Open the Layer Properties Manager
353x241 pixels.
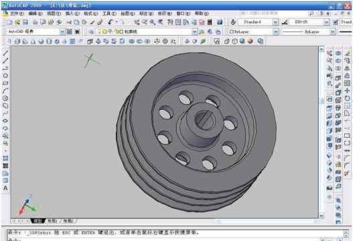[91, 31]
